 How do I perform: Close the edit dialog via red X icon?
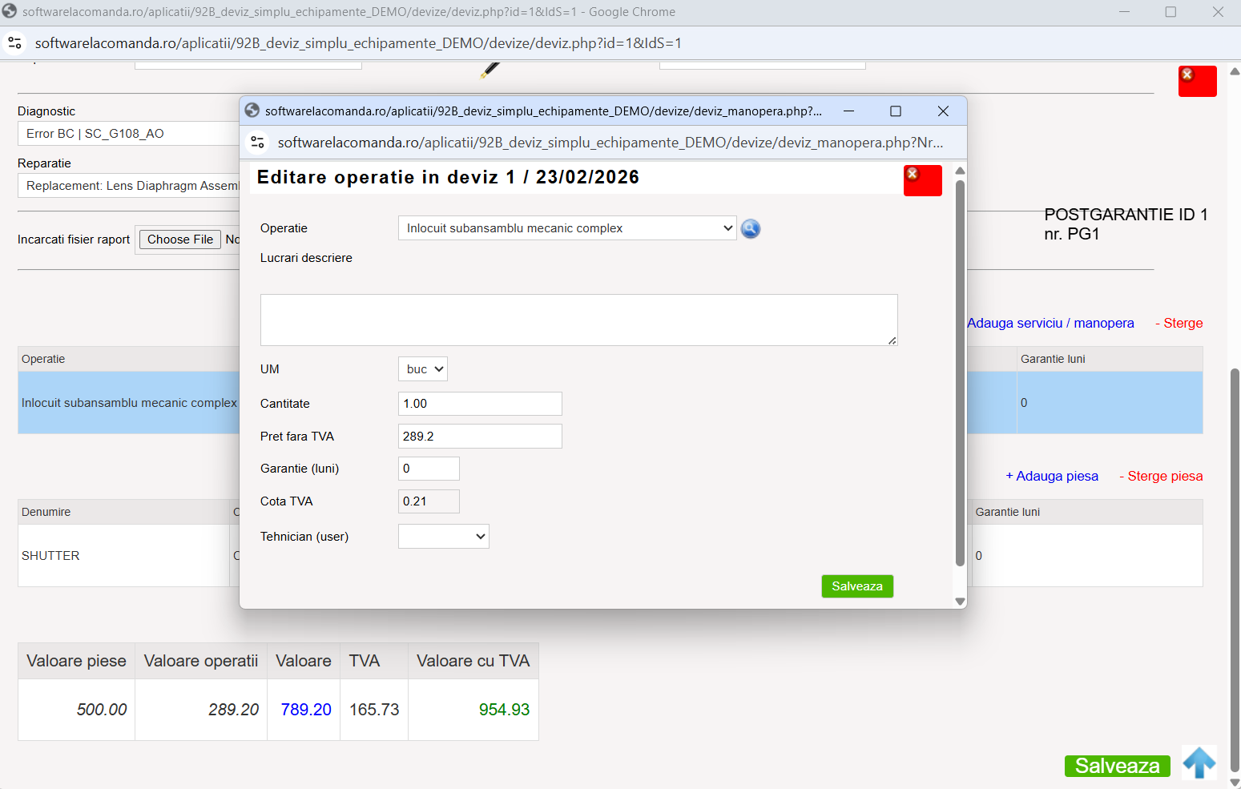pyautogui.click(x=922, y=180)
